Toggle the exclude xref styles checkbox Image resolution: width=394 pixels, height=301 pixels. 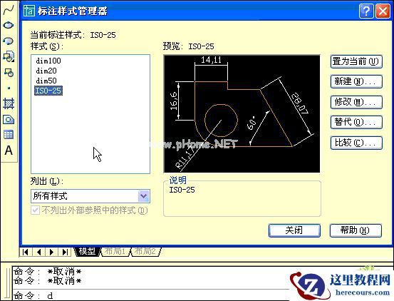35,210
